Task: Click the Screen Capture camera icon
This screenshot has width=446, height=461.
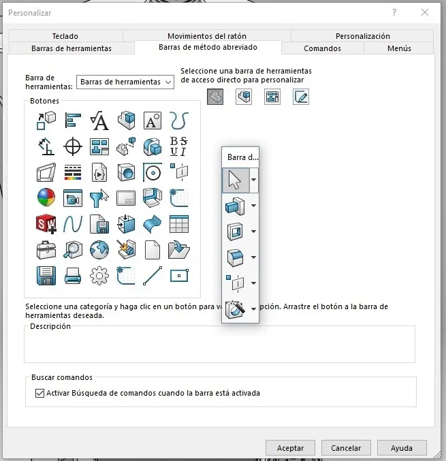Action: [x=73, y=198]
